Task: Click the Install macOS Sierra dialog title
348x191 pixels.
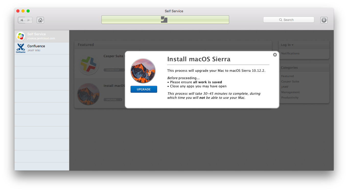Action: [x=199, y=59]
